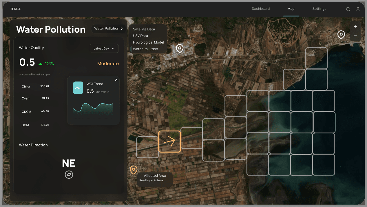Open the Latest Day dropdown
367x207 pixels.
coord(104,49)
